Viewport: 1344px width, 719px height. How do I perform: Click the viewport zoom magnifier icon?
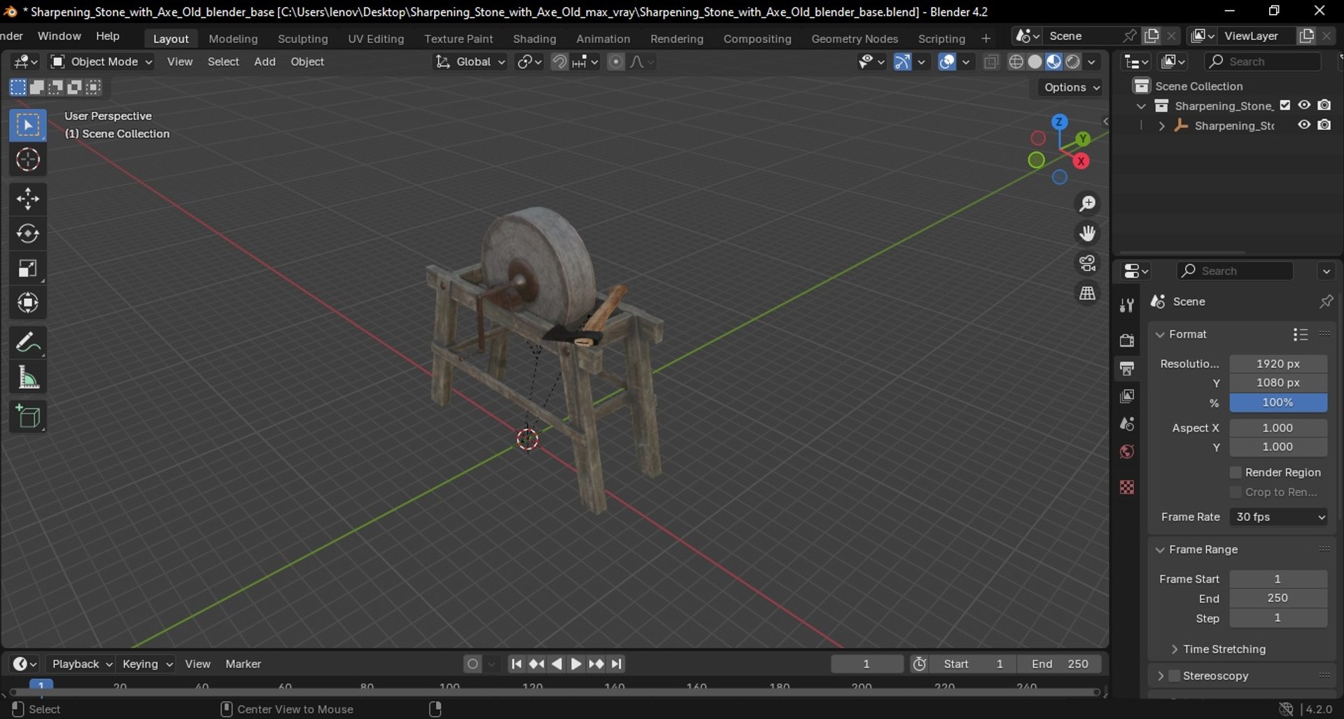coord(1087,204)
